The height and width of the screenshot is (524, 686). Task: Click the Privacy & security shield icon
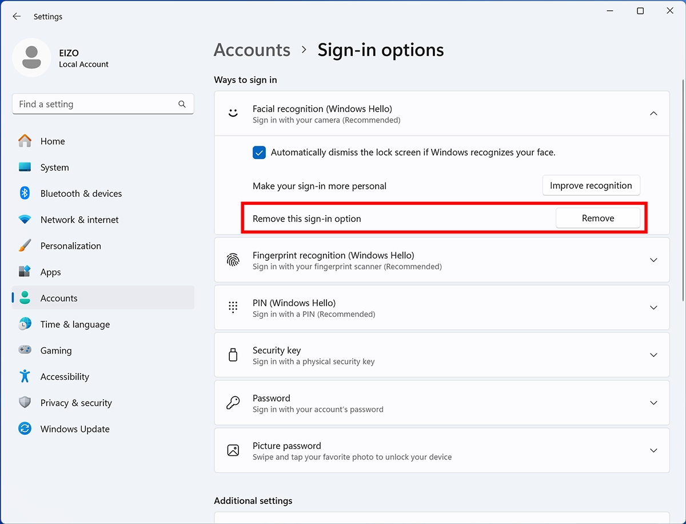(x=25, y=402)
